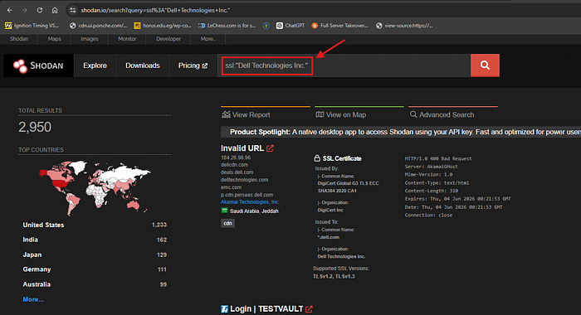This screenshot has width=581, height=315.
Task: Open Ignition Timing VS bookmark
Action: click(x=32, y=26)
